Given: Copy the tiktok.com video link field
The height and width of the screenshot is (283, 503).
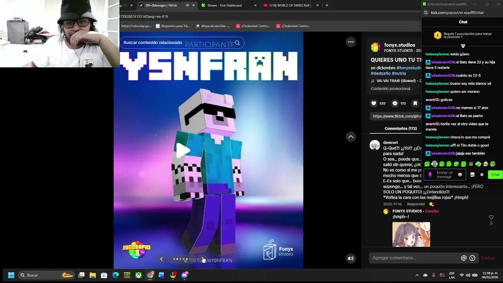Looking at the screenshot, I should (396, 116).
